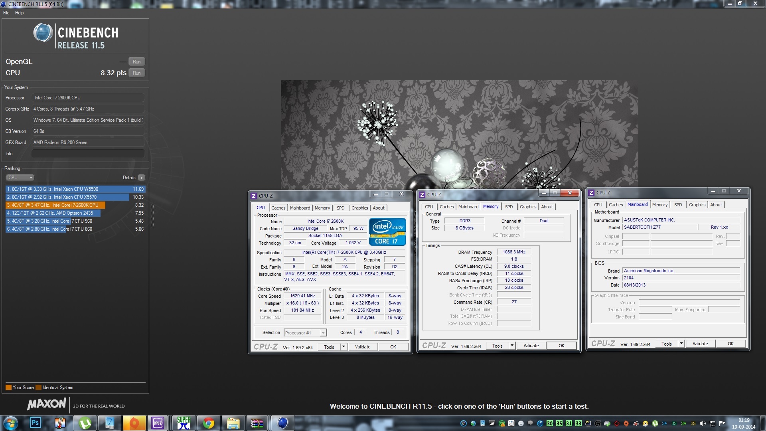Click the volume speaker tray icon
The width and height of the screenshot is (766, 431).
(703, 423)
